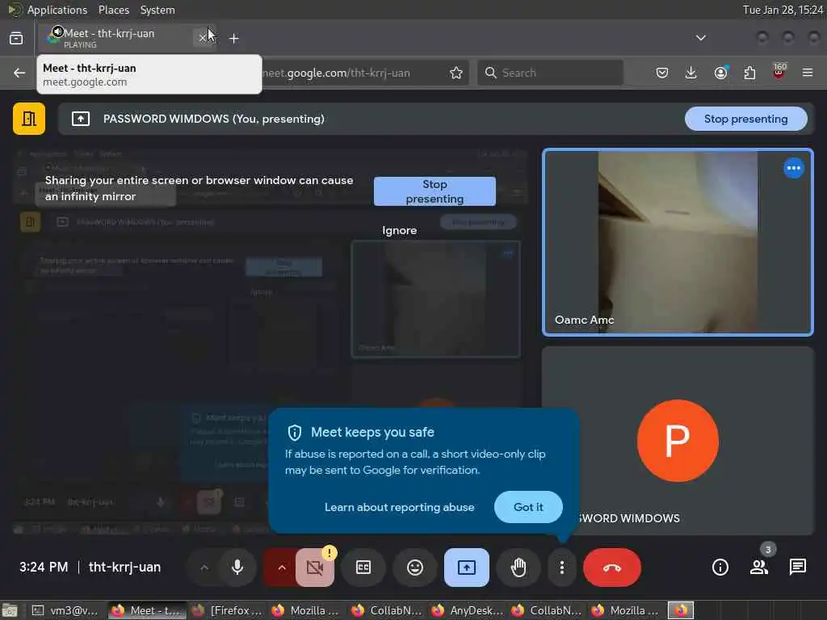
Task: Mute the microphone in Meet toolbar
Action: (x=237, y=568)
